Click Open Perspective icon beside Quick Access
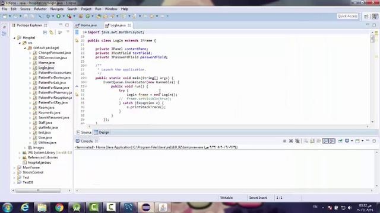The height and width of the screenshot is (213, 380). point(366,16)
